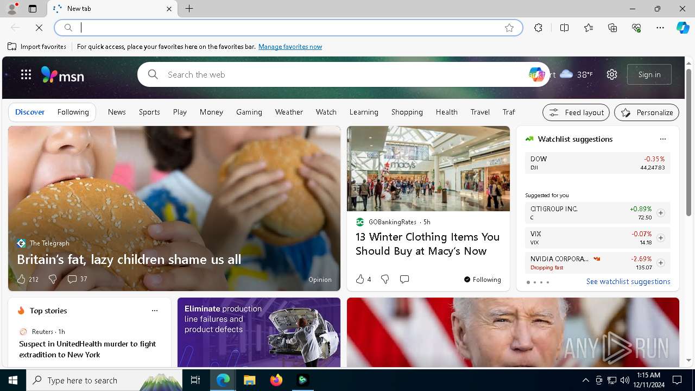Launch the Copilot sidebar icon
This screenshot has width=695, height=391.
[x=683, y=28]
